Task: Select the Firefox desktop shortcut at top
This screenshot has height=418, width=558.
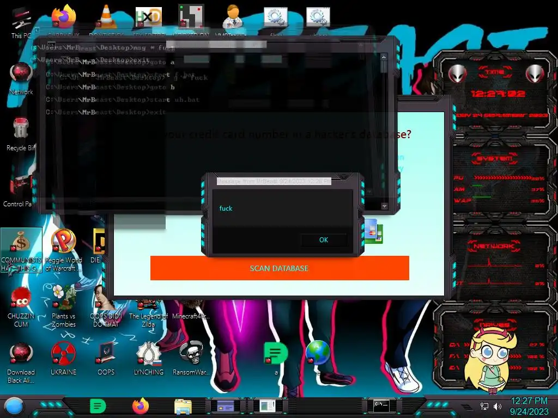Action: coord(63,17)
